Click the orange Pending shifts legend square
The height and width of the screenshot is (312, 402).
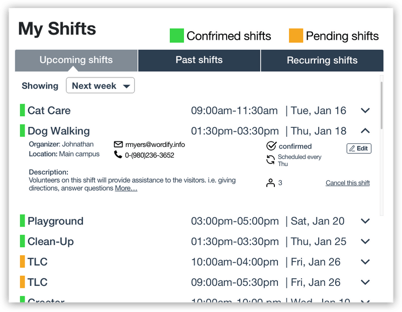(296, 36)
